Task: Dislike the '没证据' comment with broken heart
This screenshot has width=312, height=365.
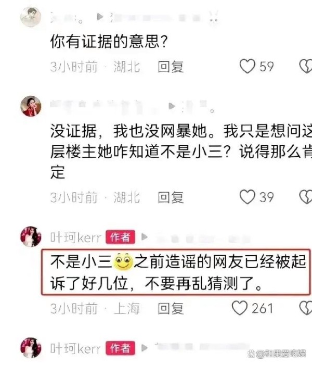Action: tap(306, 197)
